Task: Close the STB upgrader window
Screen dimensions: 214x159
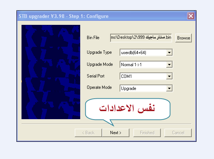Action: click(191, 16)
